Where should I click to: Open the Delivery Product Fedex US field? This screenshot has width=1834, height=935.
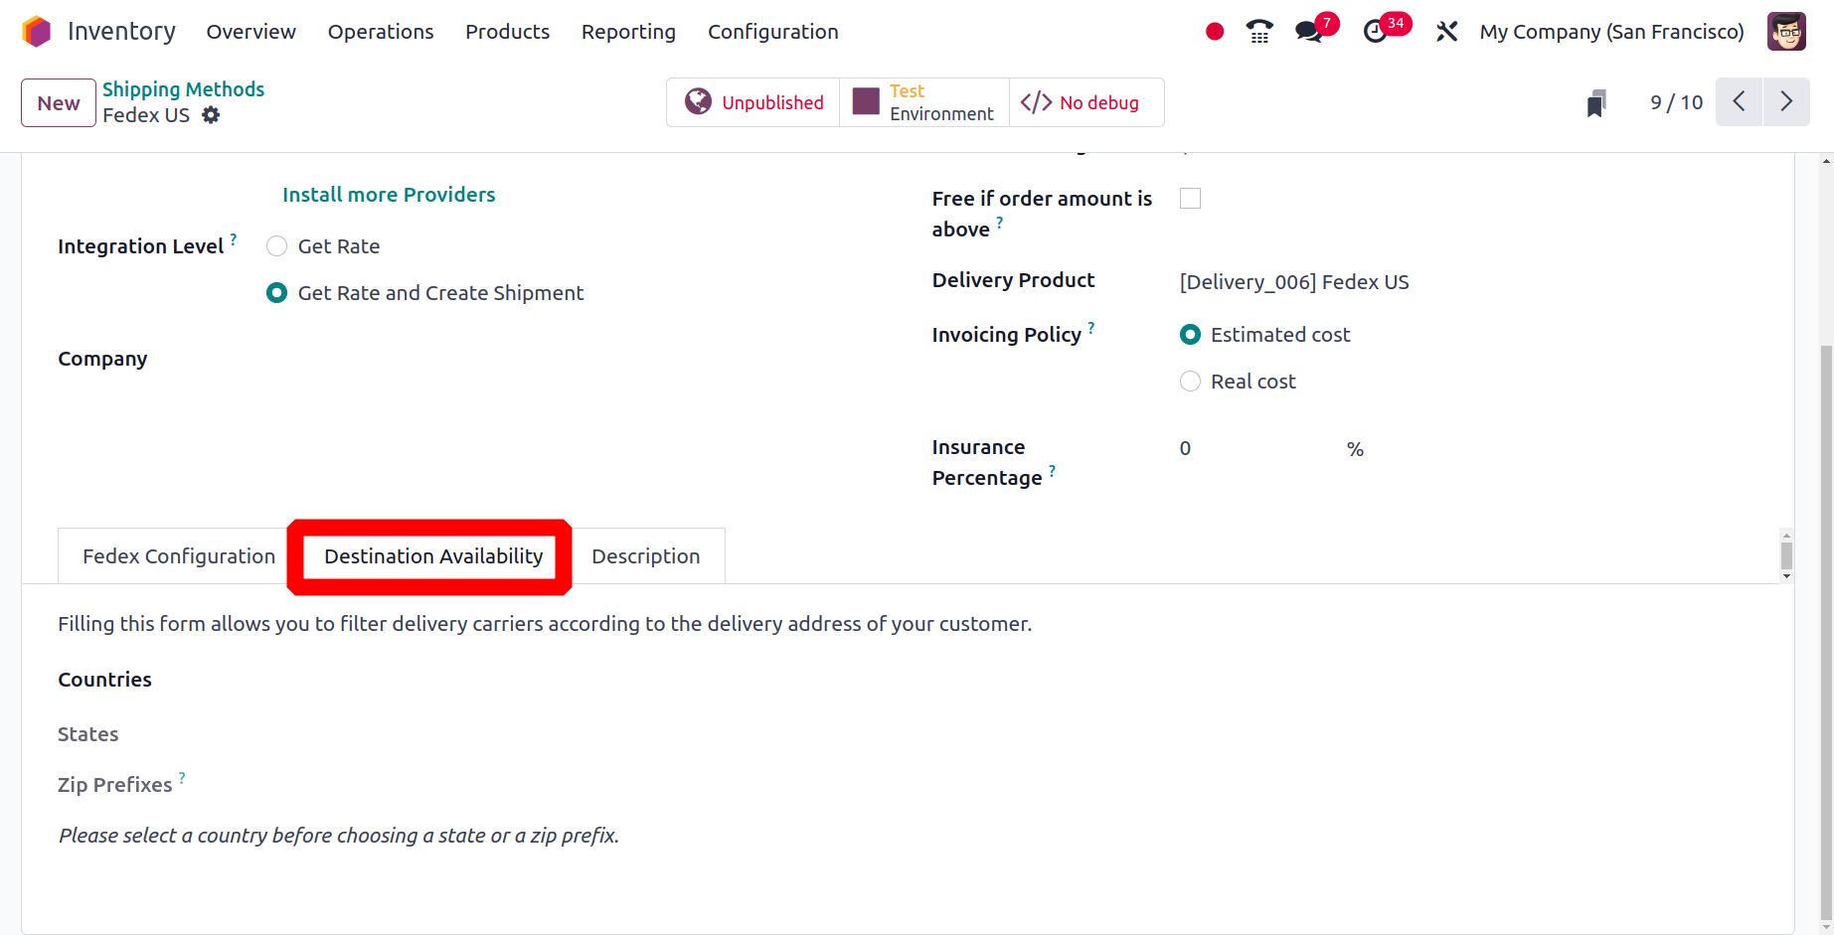pos(1294,282)
